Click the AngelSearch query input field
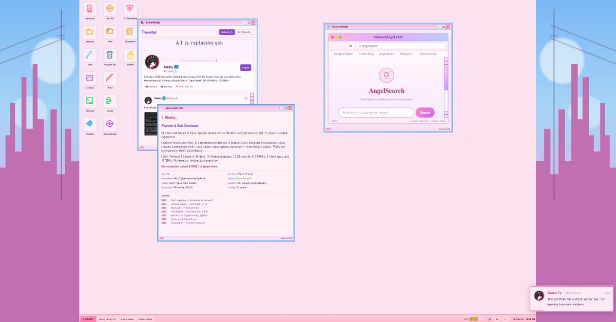The image size is (616, 322). (376, 112)
